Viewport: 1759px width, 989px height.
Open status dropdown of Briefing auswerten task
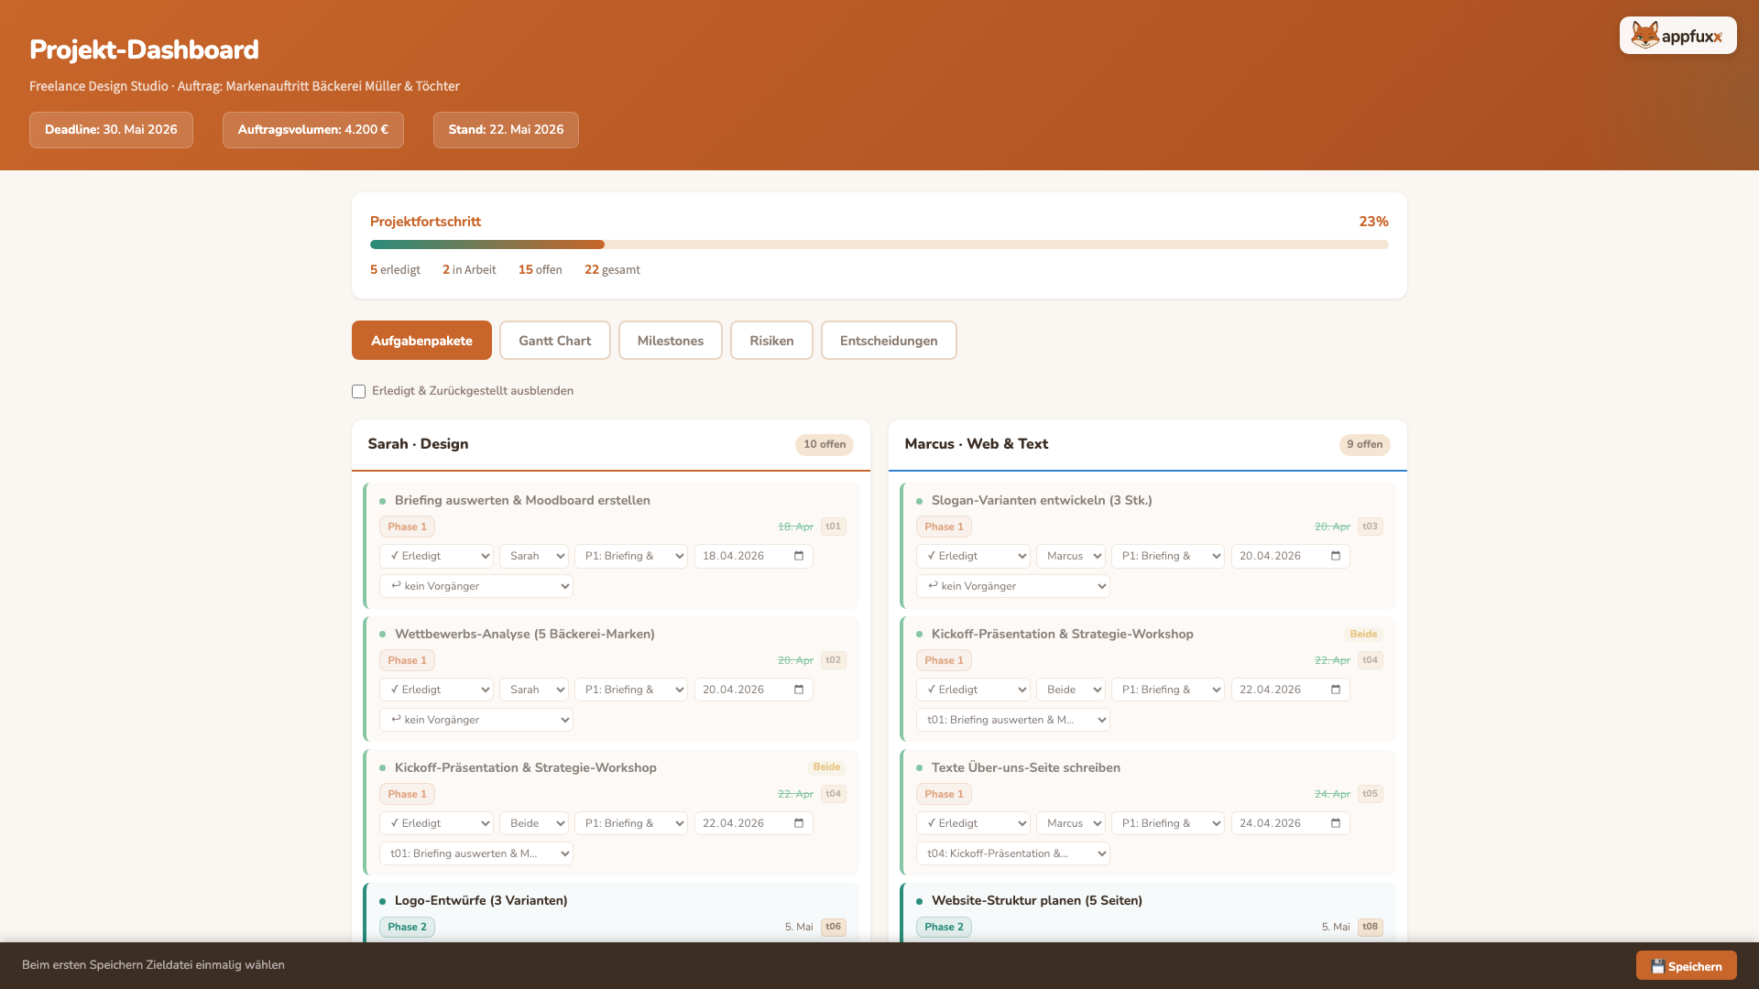pyautogui.click(x=436, y=556)
